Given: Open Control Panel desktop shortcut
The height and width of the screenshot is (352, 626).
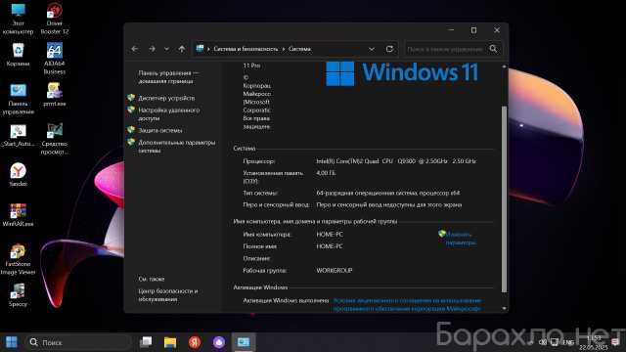Looking at the screenshot, I should [18, 99].
